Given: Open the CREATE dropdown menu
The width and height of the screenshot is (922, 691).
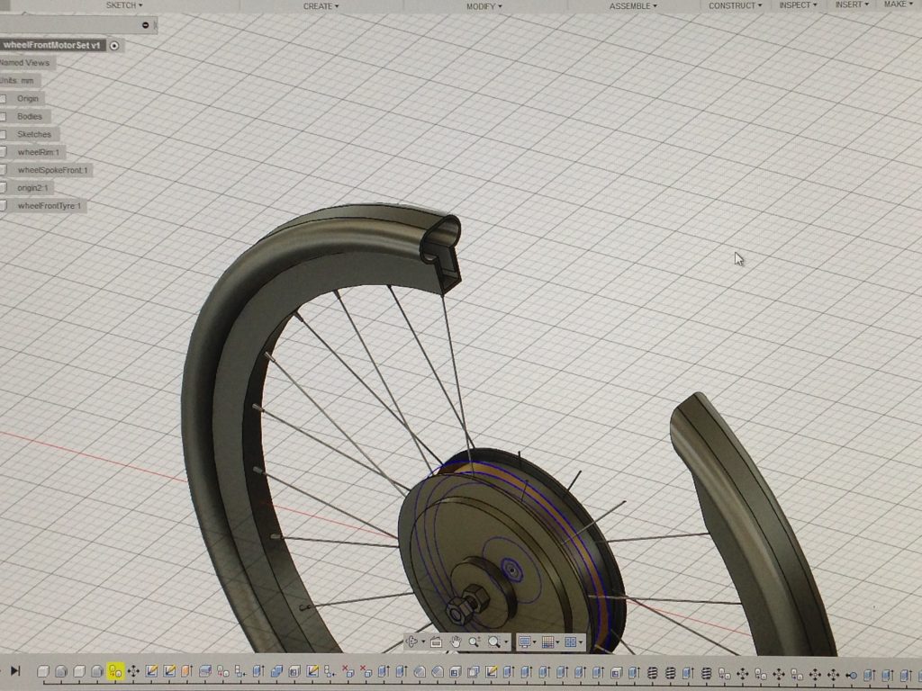Looking at the screenshot, I should [x=321, y=6].
